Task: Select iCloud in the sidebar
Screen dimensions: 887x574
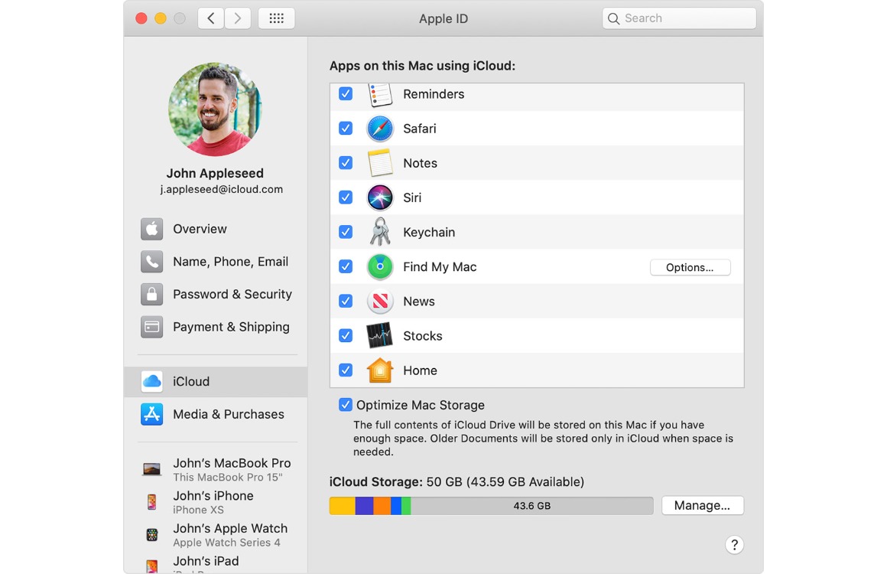Action: (x=216, y=382)
